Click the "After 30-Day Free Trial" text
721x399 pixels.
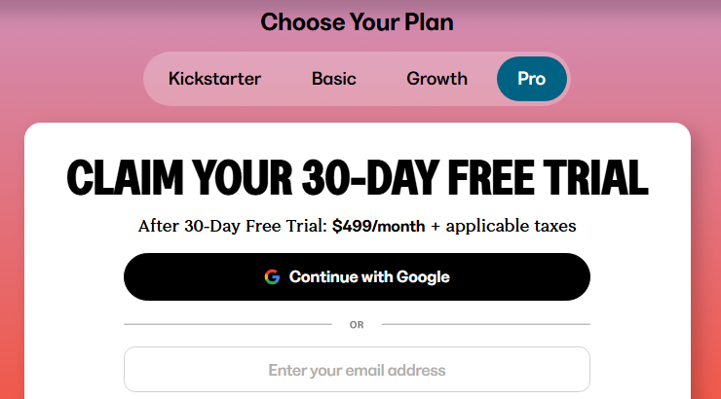(x=232, y=226)
